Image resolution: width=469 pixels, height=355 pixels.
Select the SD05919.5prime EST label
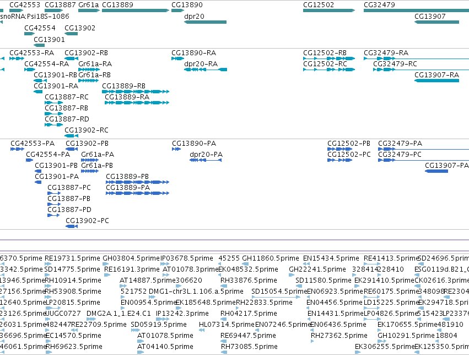click(159, 325)
